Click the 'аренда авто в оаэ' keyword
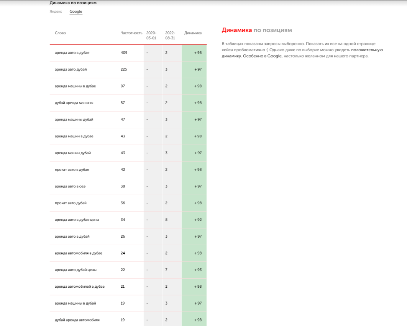 [x=70, y=186]
